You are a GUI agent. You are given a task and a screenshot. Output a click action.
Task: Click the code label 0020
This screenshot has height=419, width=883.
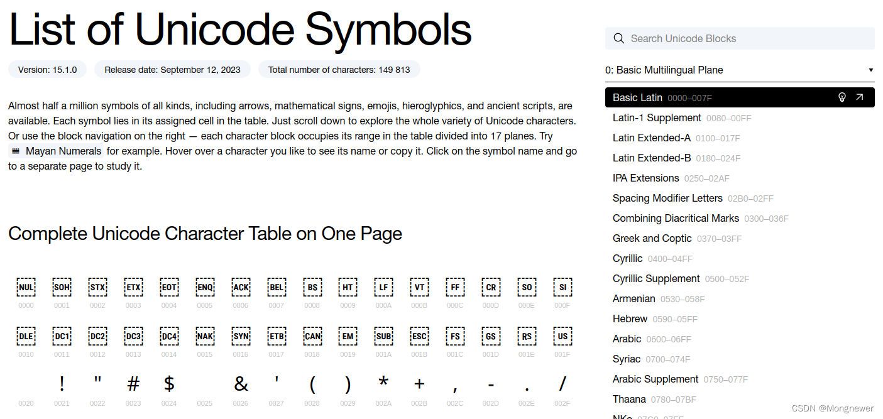coord(26,403)
